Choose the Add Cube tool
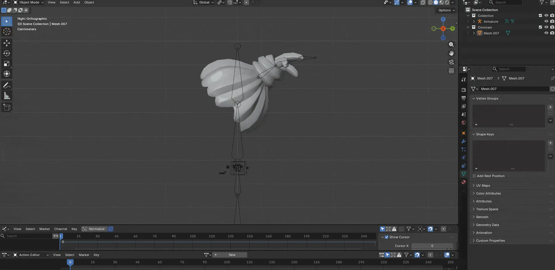The image size is (555, 270). [7, 107]
